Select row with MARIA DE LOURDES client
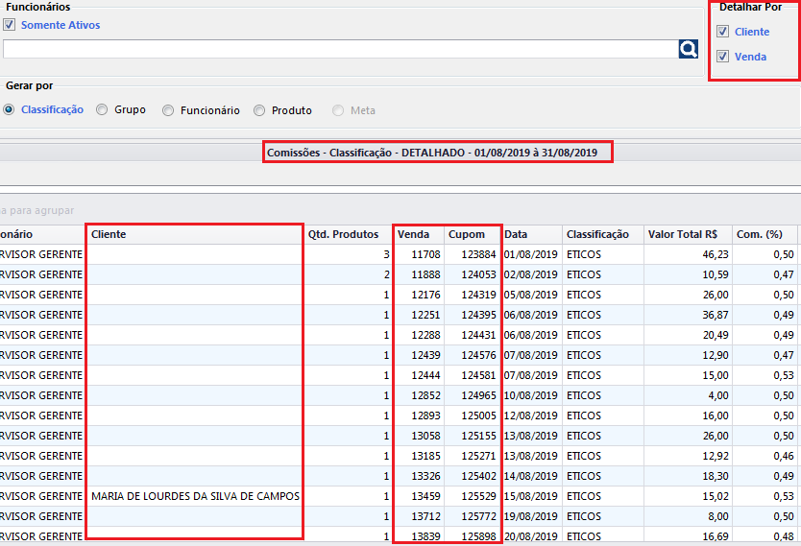Image resolution: width=801 pixels, height=546 pixels. (195, 496)
